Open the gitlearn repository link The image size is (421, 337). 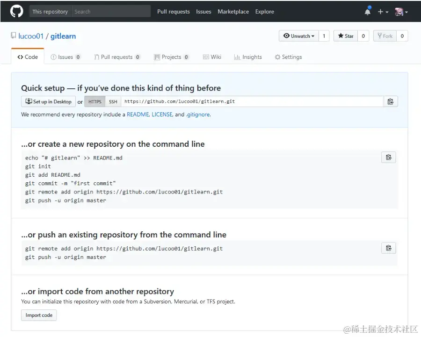(63, 36)
